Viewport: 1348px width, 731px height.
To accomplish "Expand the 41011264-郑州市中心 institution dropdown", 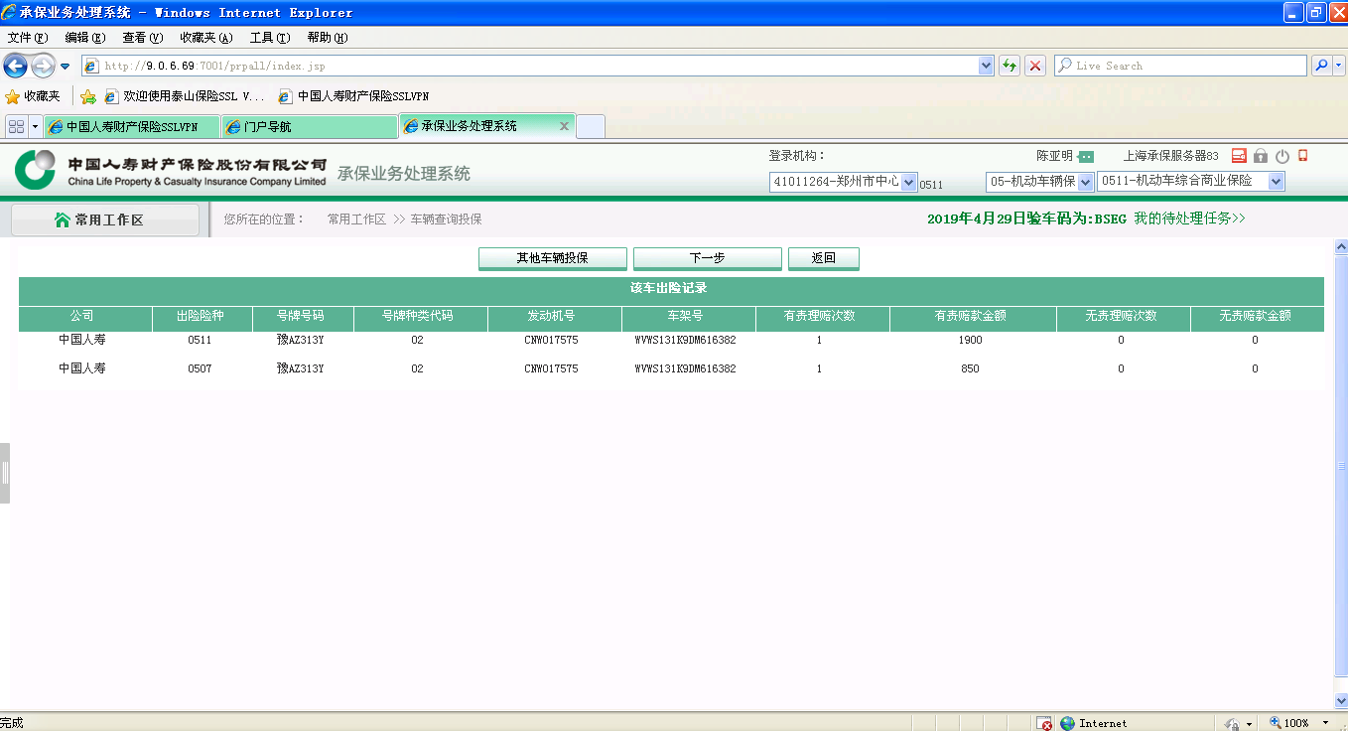I will point(909,182).
